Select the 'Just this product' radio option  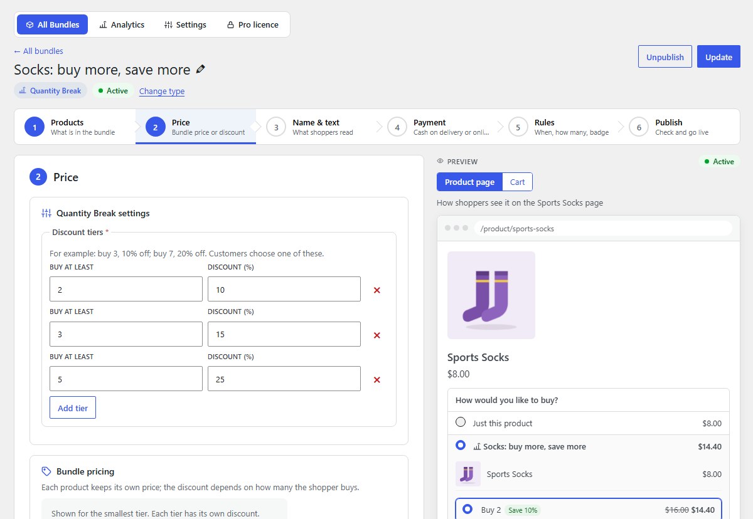tap(461, 422)
